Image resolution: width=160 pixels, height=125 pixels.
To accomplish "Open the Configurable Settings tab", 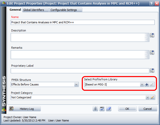I will (66, 10).
